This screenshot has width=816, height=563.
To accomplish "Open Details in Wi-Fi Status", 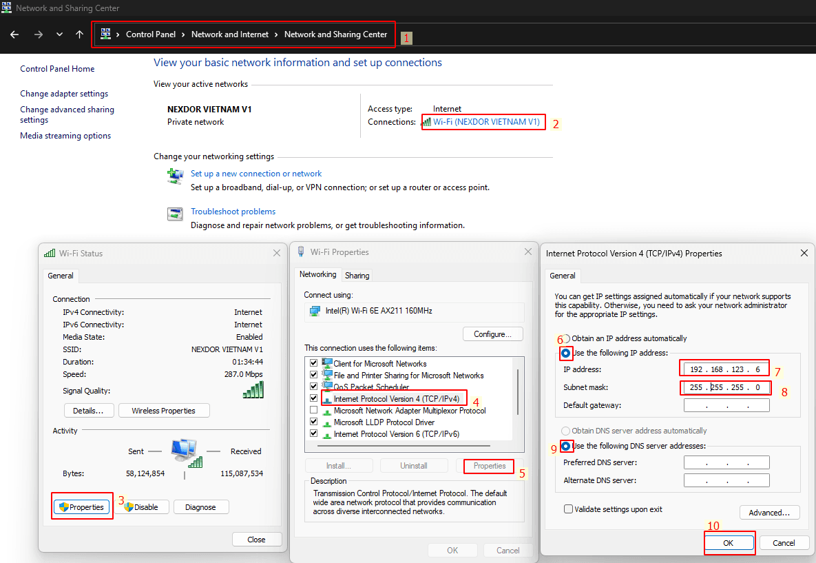I will (88, 411).
